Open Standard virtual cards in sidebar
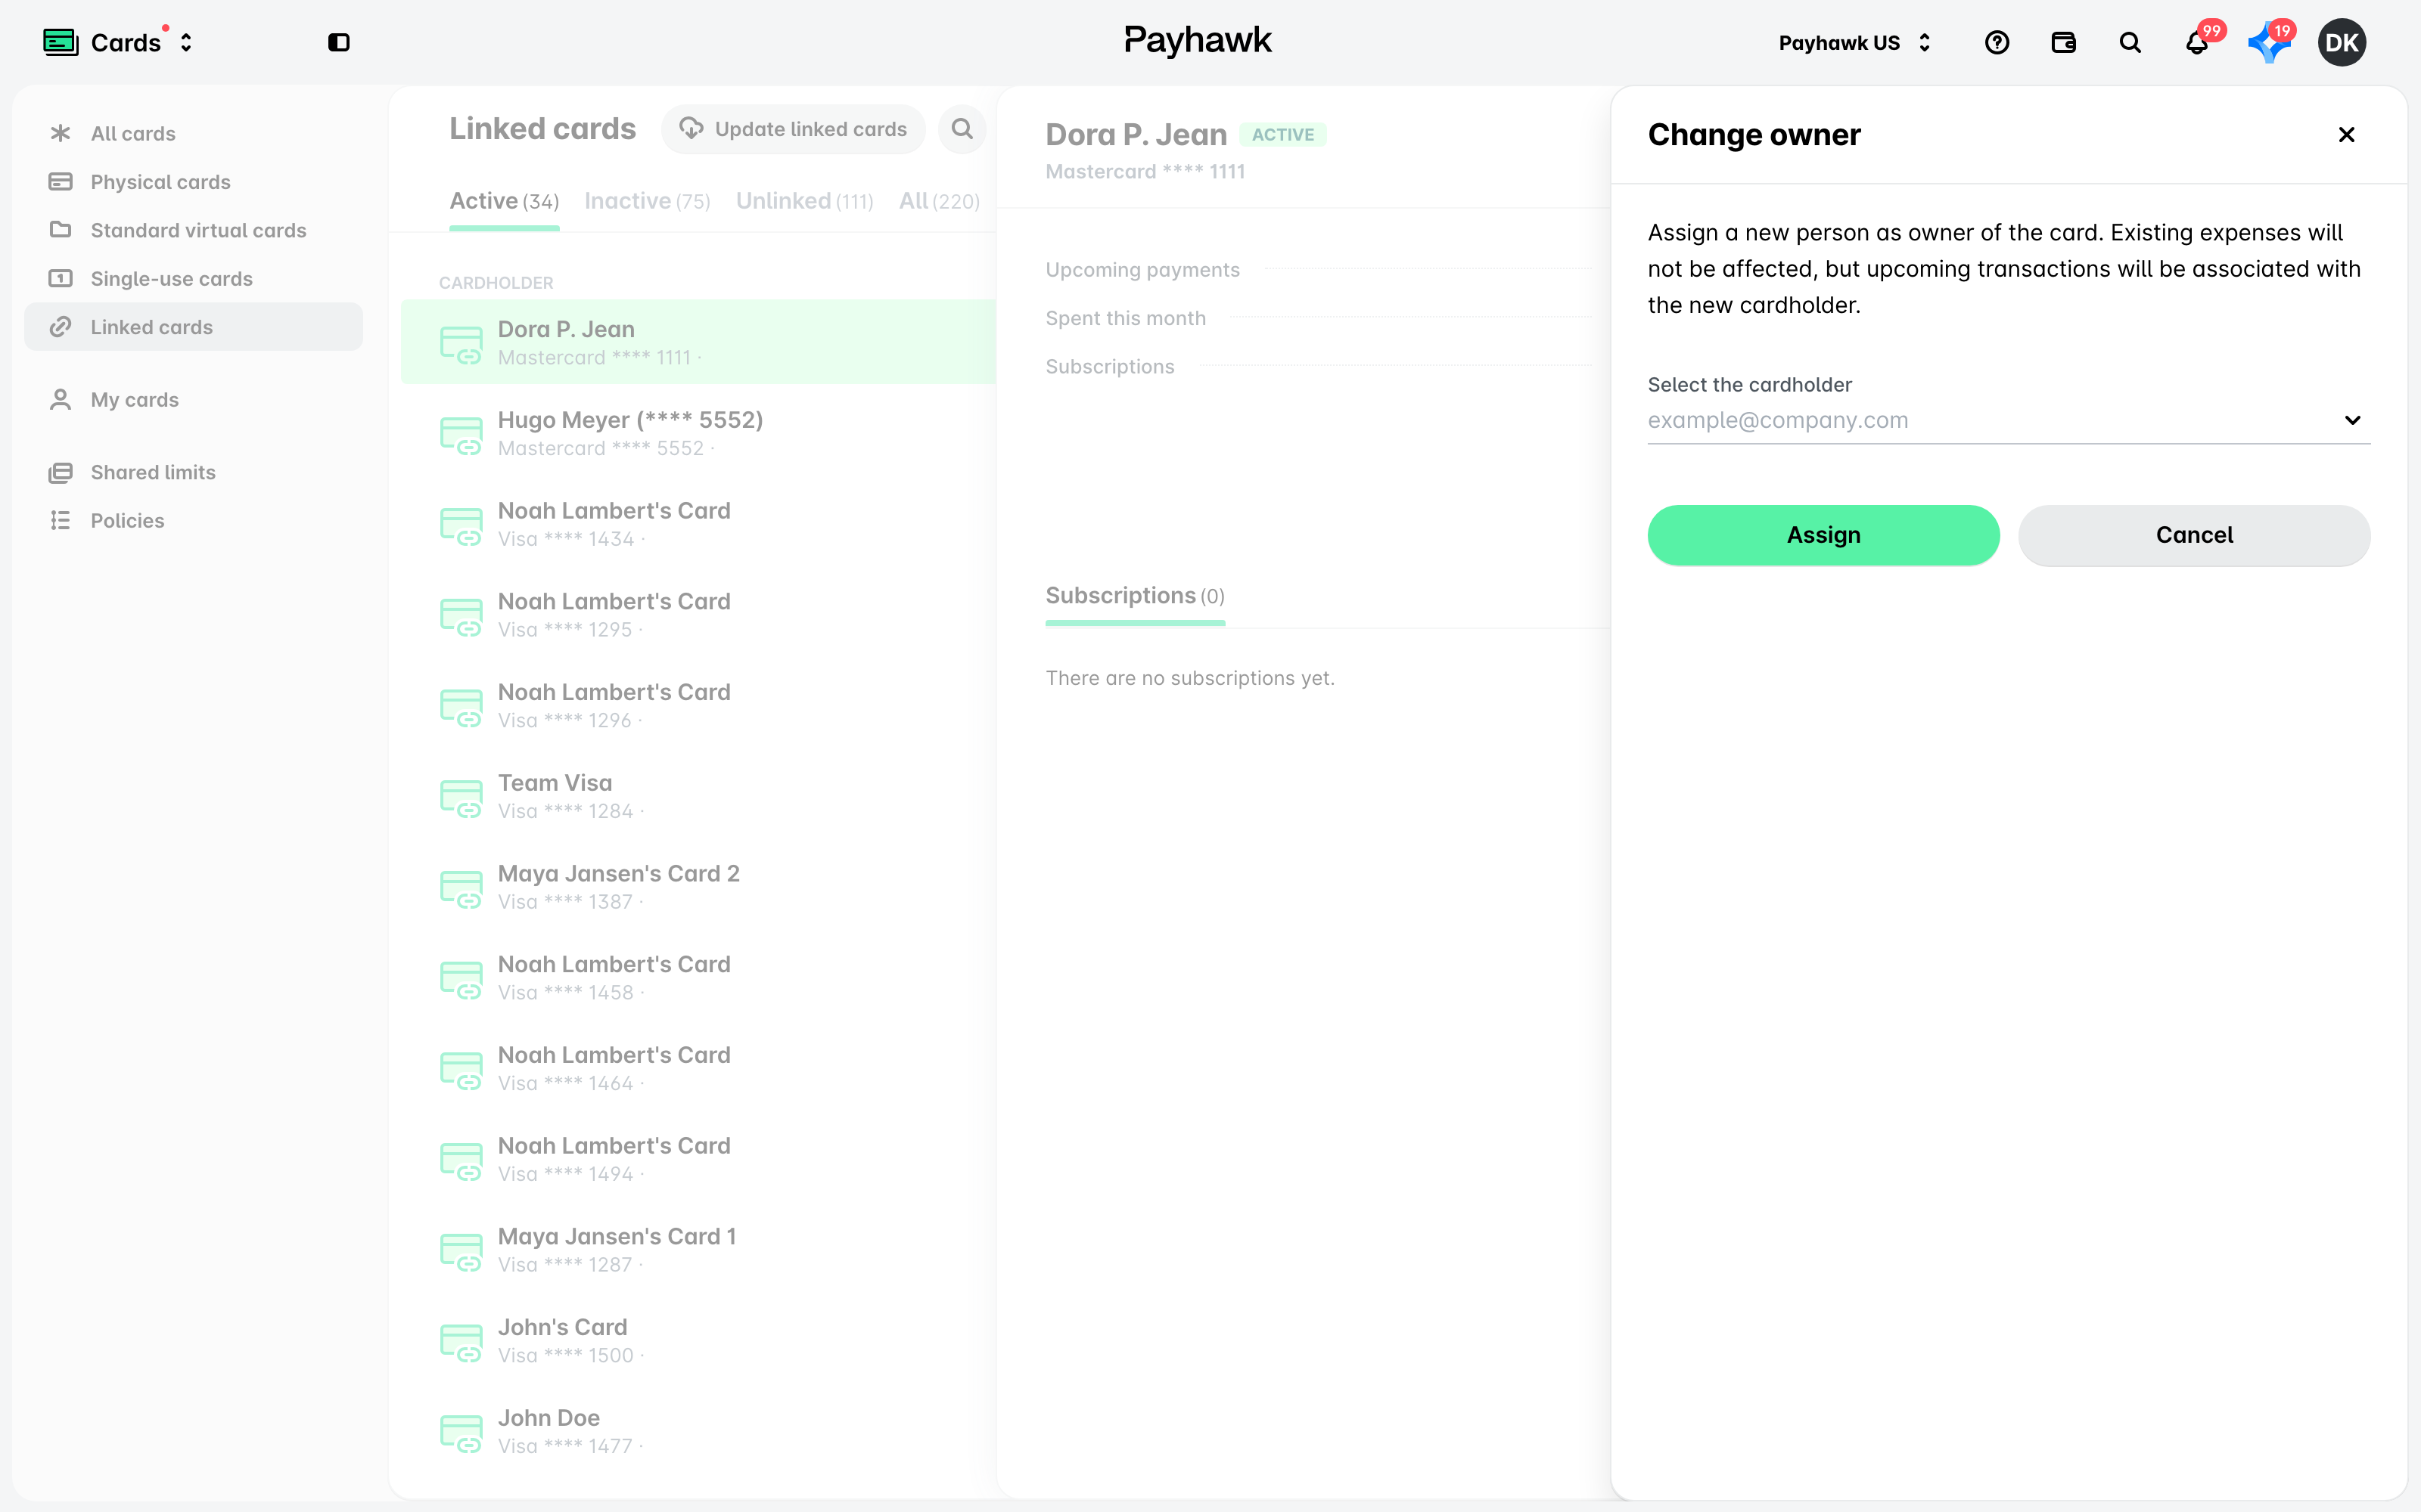The height and width of the screenshot is (1512, 2421). 193,230
